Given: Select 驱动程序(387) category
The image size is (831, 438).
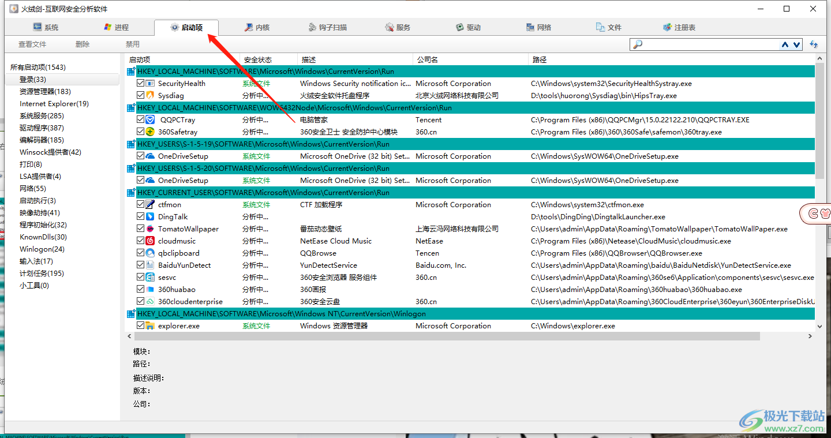Looking at the screenshot, I should coord(42,128).
